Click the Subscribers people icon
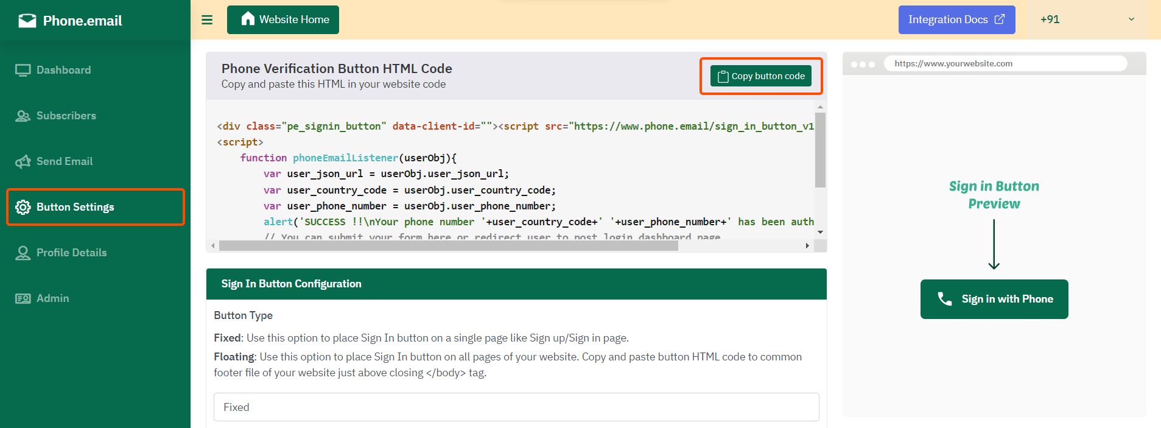The height and width of the screenshot is (428, 1161). click(23, 116)
